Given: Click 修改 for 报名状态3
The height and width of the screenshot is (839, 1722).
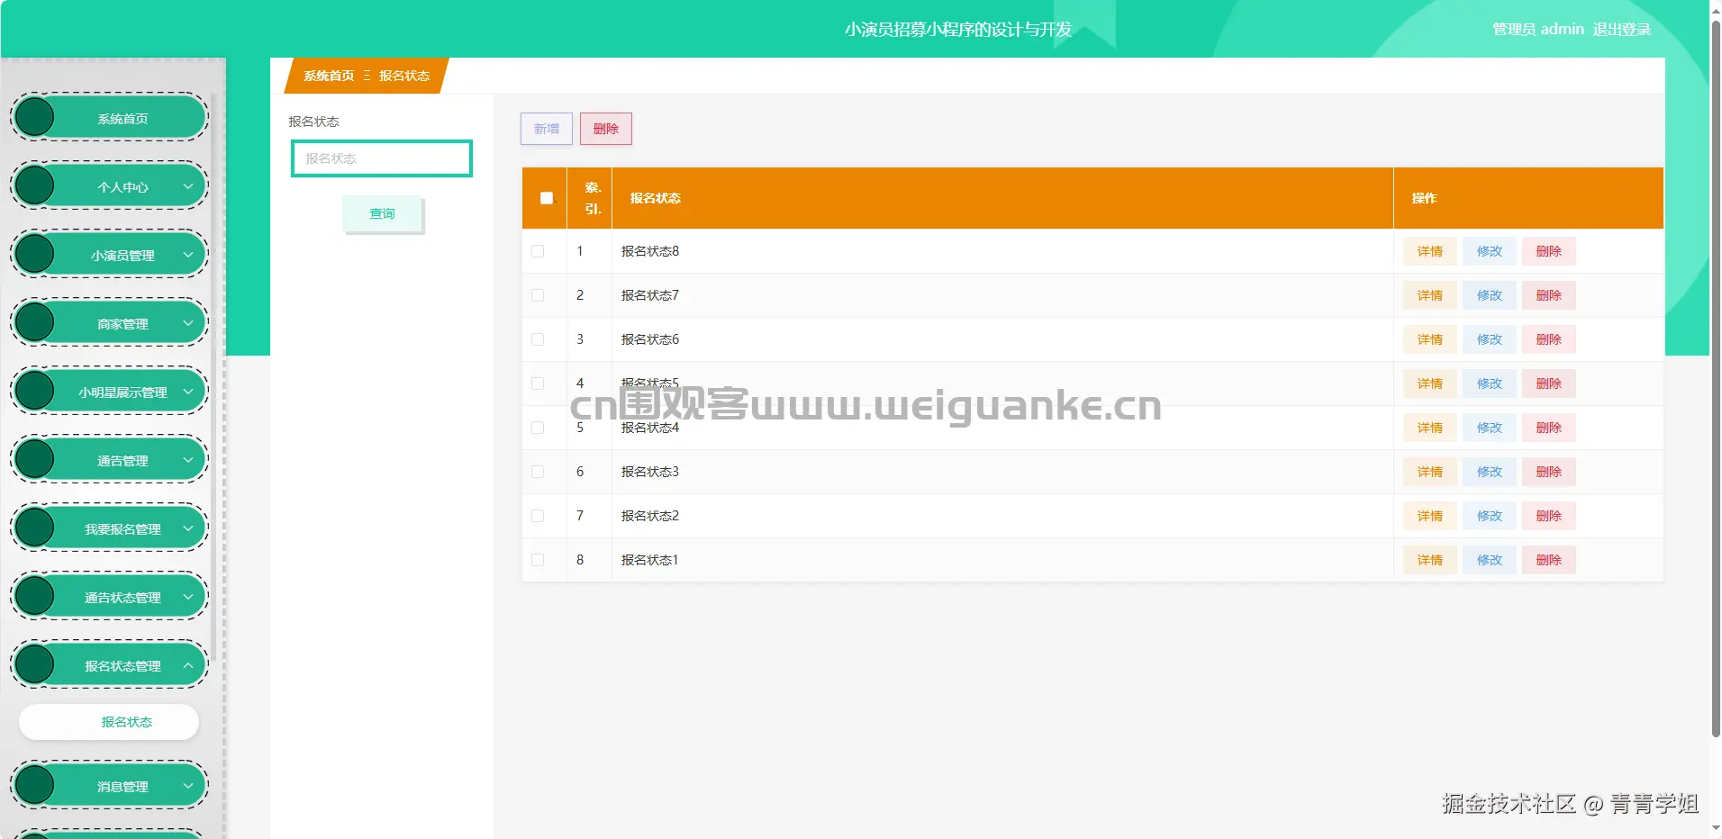Looking at the screenshot, I should tap(1490, 472).
